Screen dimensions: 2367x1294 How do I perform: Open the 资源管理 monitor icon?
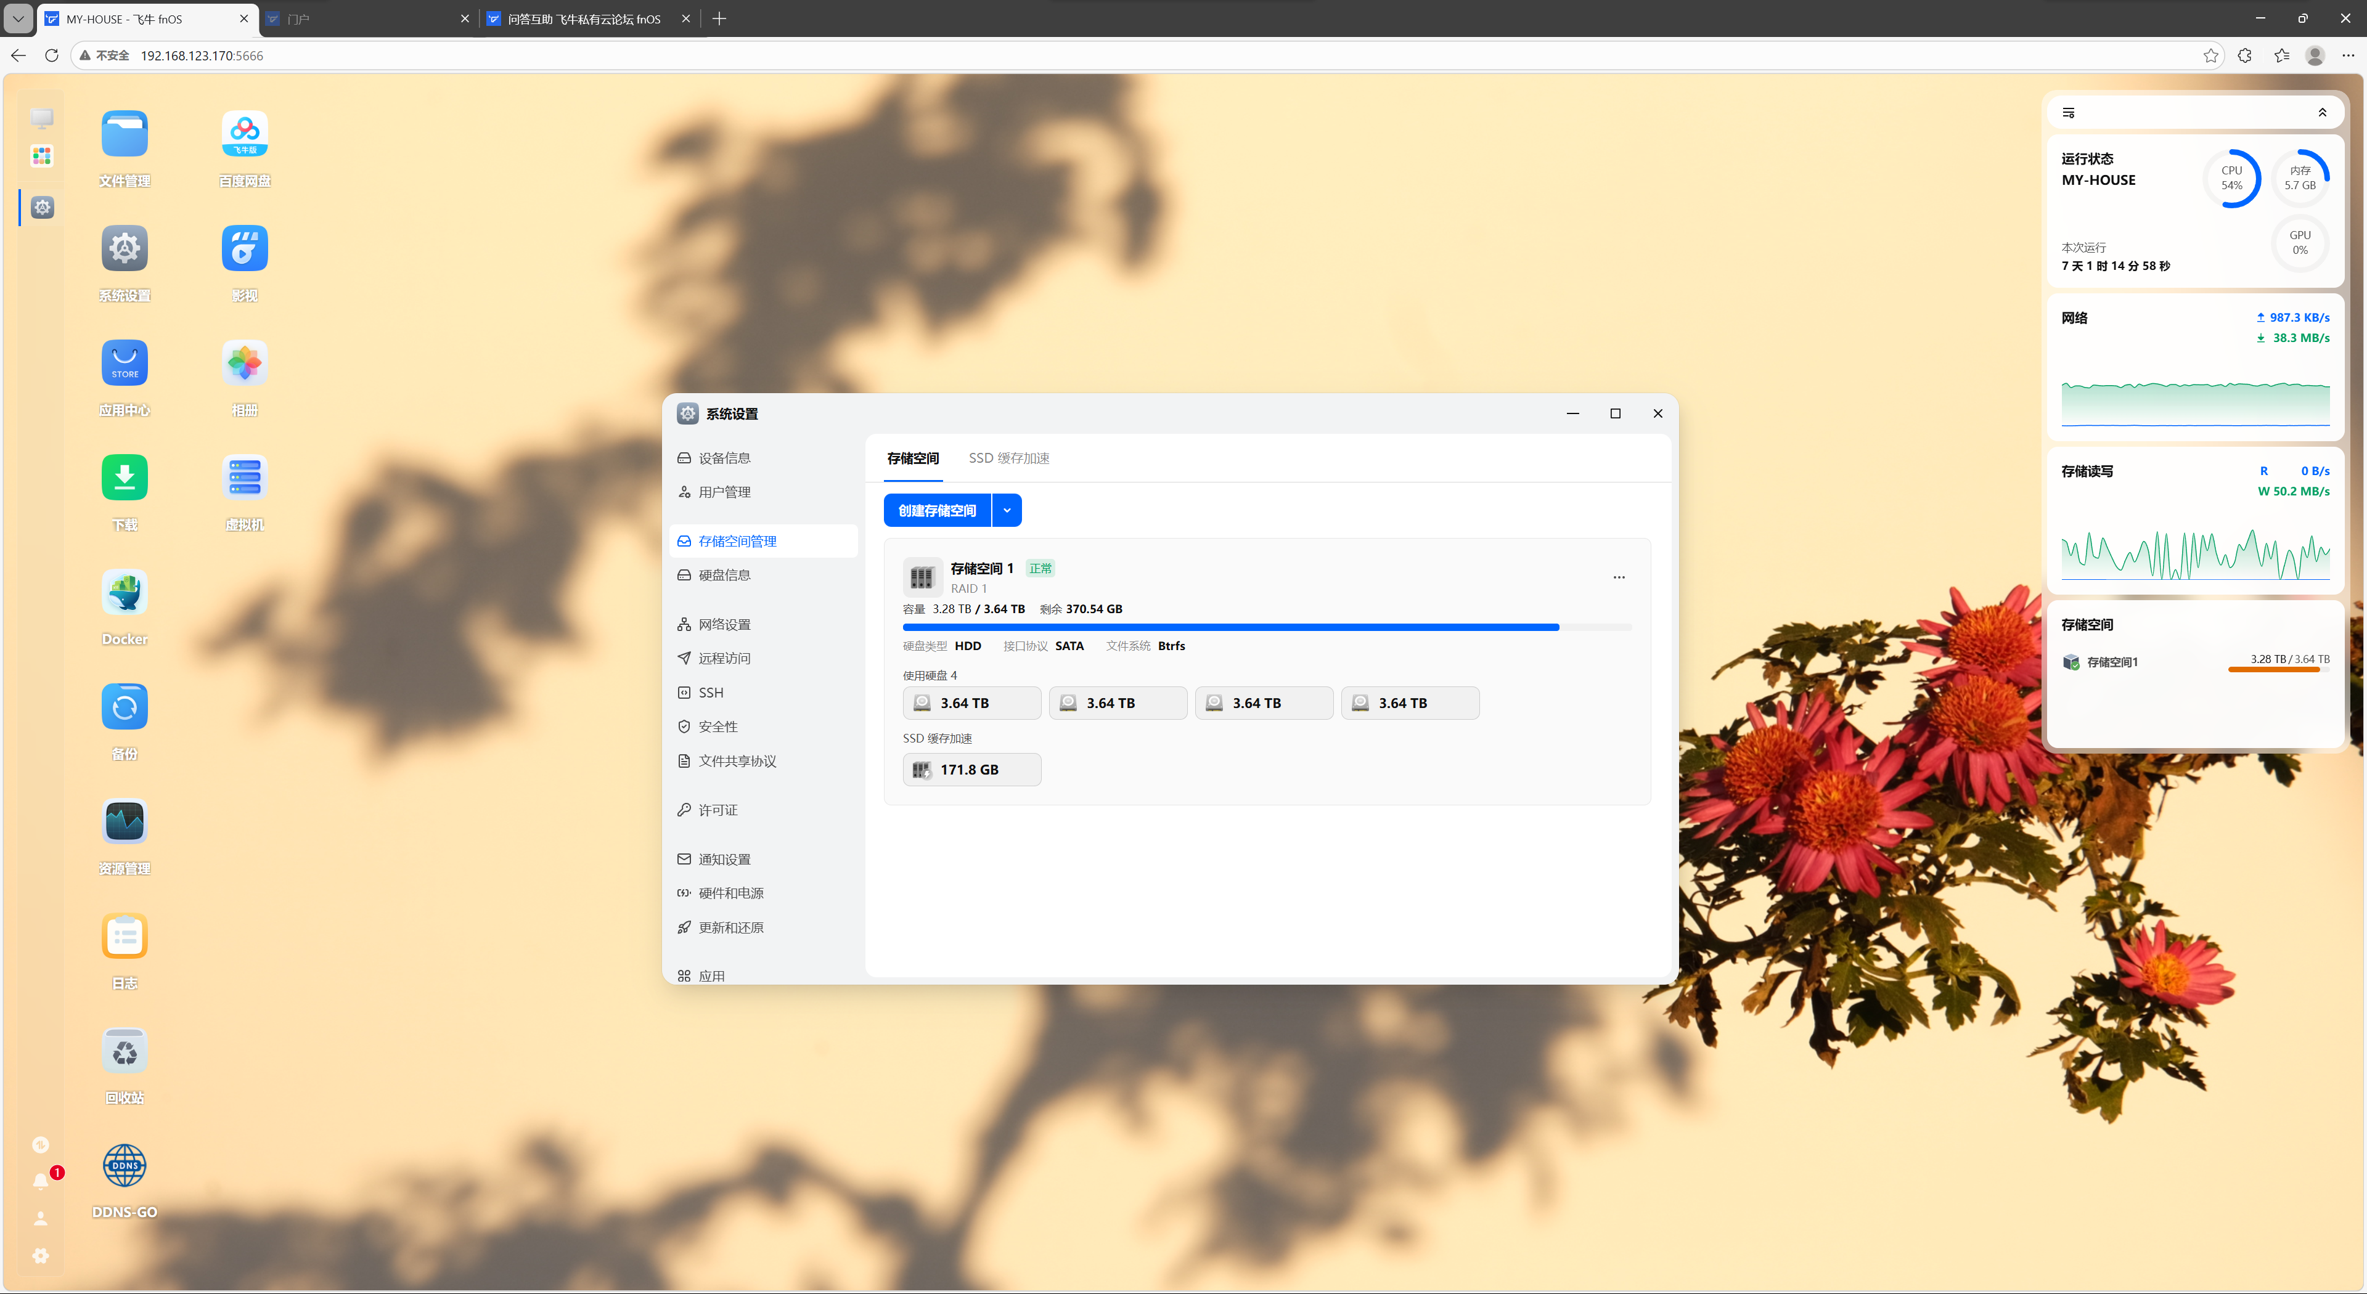pos(124,821)
